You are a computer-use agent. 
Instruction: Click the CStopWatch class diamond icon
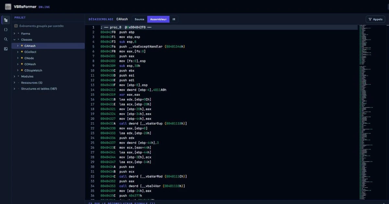(x=22, y=70)
